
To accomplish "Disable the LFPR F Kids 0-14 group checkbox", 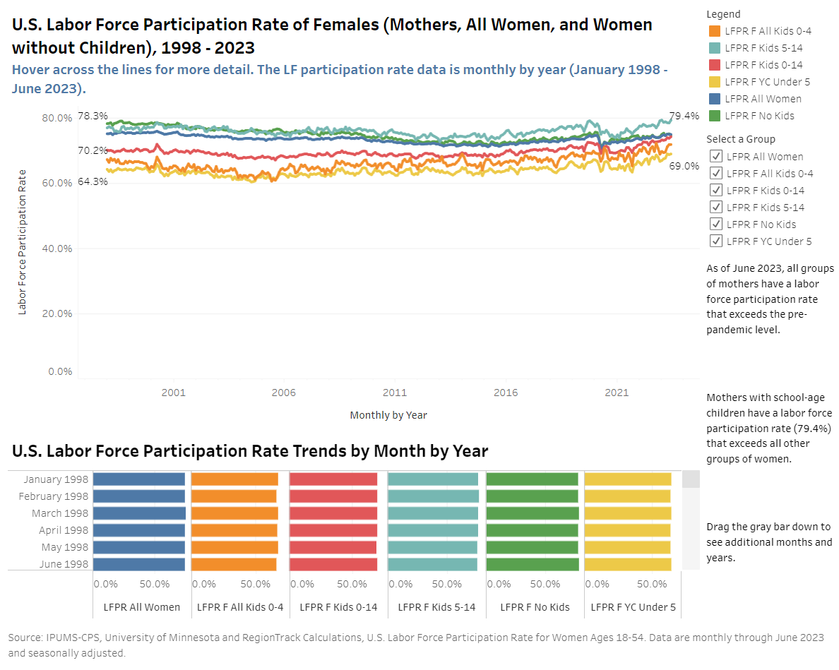I will tap(716, 191).
